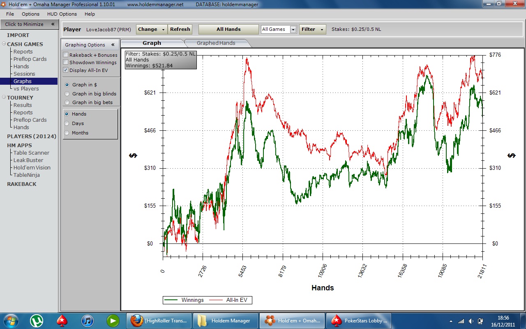Click the Winnings green legend entry

pyautogui.click(x=184, y=300)
